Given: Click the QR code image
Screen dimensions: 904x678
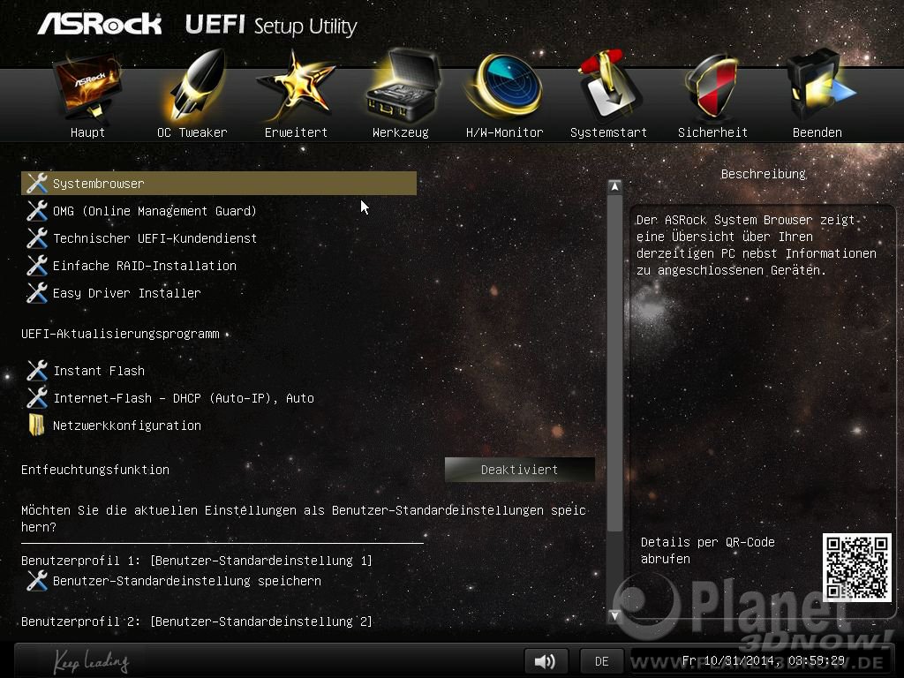Looking at the screenshot, I should coord(856,568).
